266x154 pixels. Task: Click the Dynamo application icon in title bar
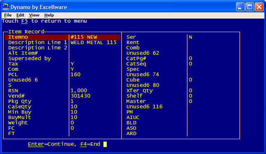coord(6,7)
